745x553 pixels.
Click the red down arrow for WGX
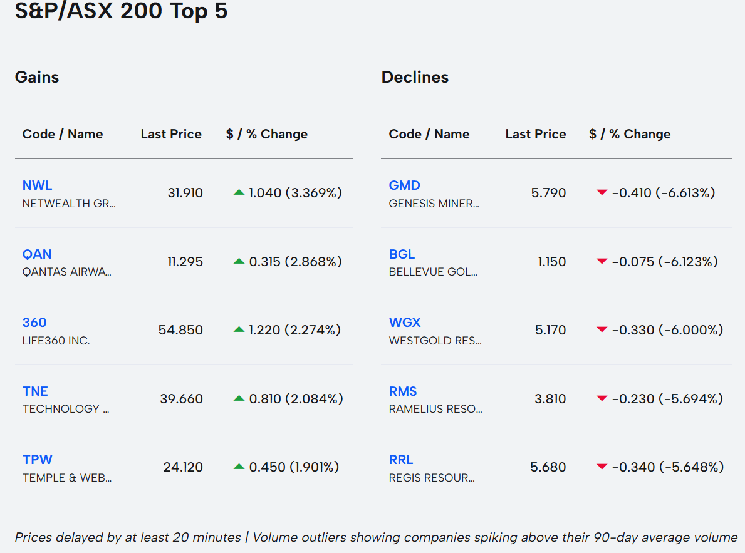pos(602,329)
